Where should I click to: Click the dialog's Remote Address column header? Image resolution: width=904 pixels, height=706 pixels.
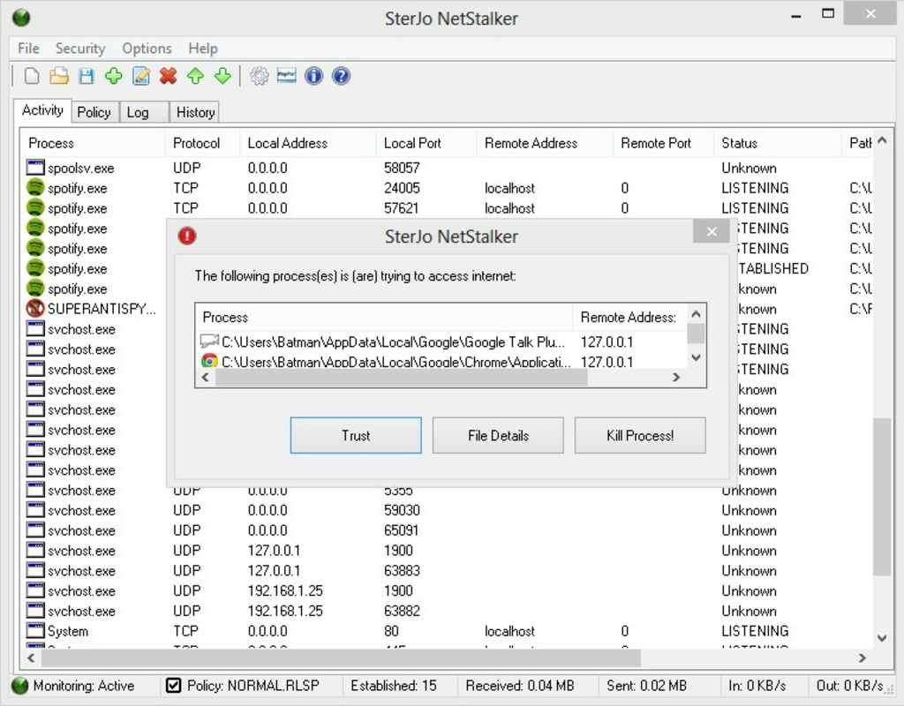[629, 317]
